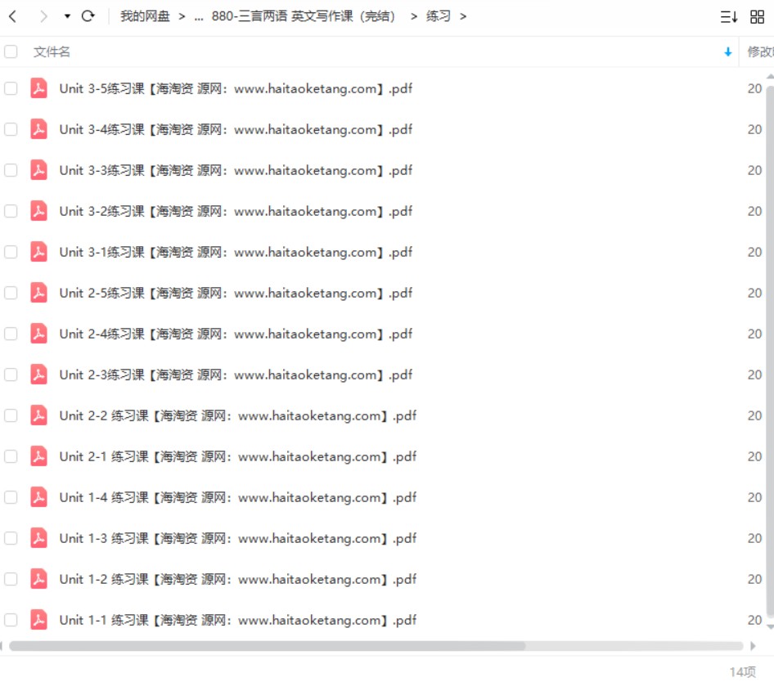Open the navigation history dropdown arrow
The width and height of the screenshot is (774, 682).
pyautogui.click(x=67, y=16)
